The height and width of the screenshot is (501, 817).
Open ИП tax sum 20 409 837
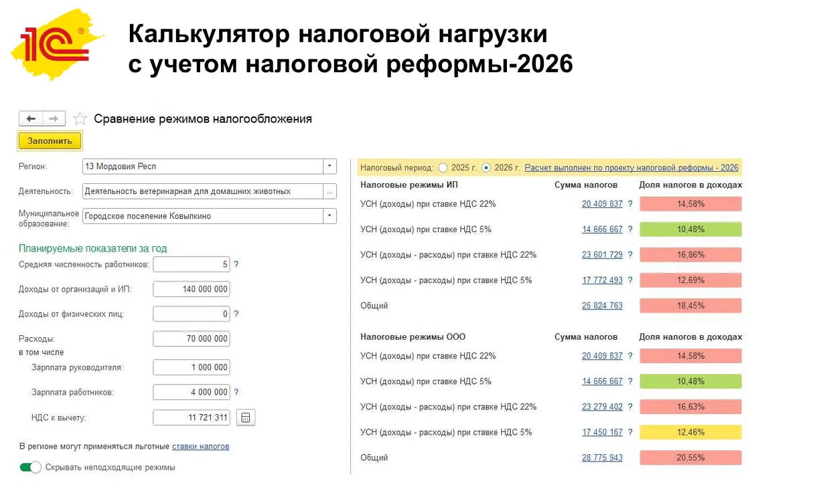coord(602,204)
